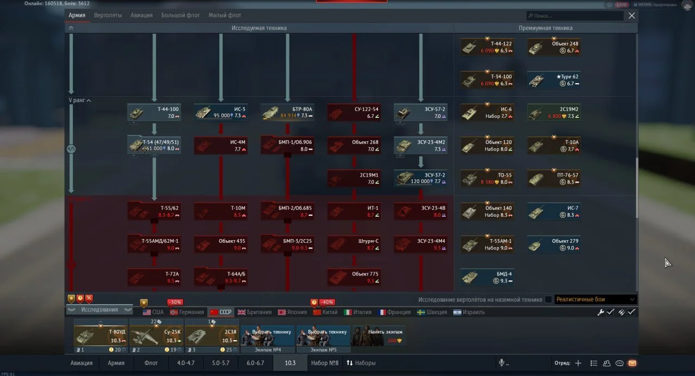The height and width of the screenshot is (376, 695).
Task: Open the mail envelope icon
Action: (632, 363)
